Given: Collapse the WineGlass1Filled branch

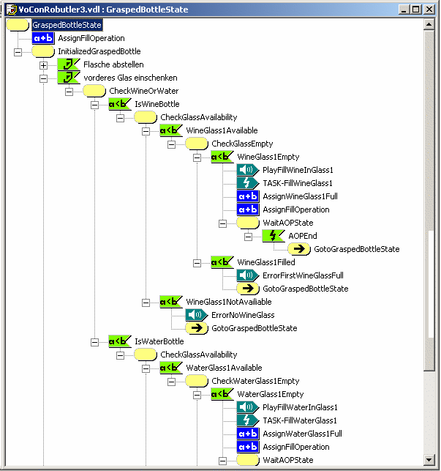Looking at the screenshot, I should (197, 263).
